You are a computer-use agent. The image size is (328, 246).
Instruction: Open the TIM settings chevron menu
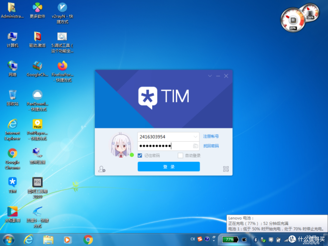210,76
